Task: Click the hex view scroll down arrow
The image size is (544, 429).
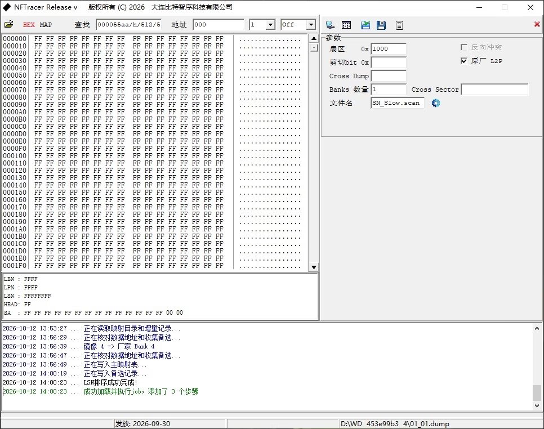Action: pyautogui.click(x=314, y=267)
